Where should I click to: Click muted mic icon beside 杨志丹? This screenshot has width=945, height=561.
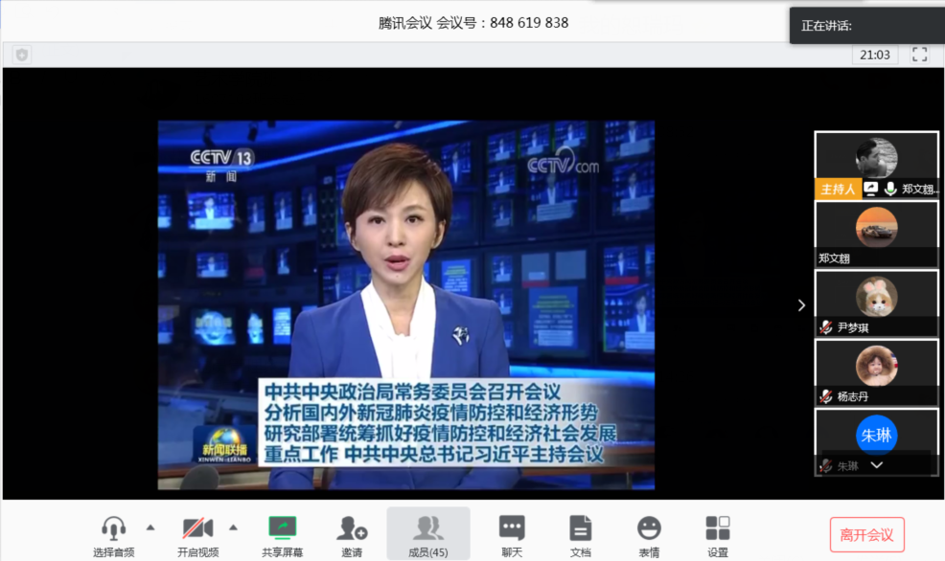coord(825,396)
